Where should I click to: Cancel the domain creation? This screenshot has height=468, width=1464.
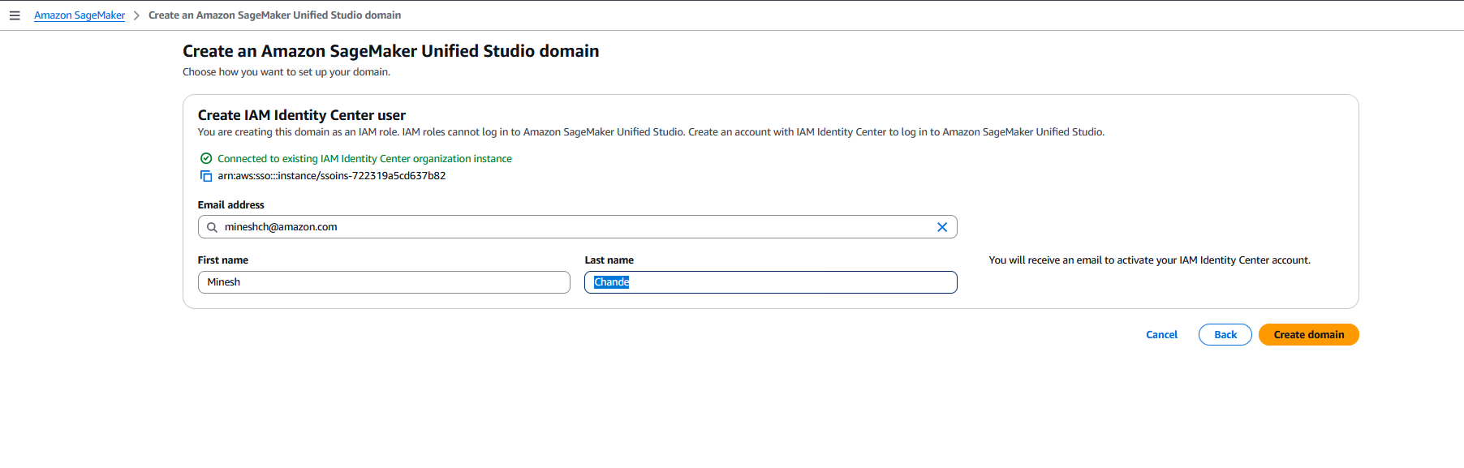coord(1161,335)
